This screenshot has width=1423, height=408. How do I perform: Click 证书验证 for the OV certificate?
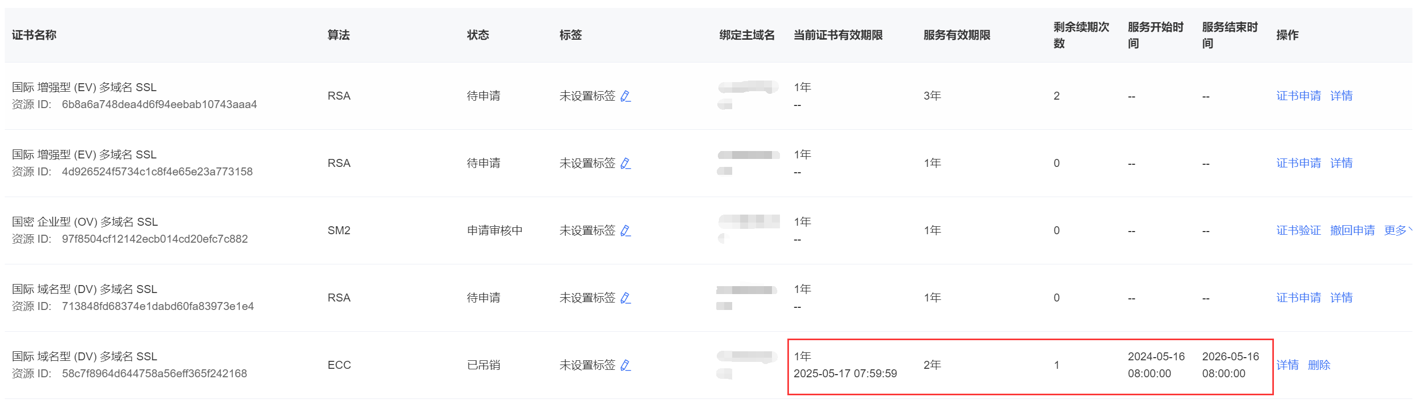[x=1298, y=230]
